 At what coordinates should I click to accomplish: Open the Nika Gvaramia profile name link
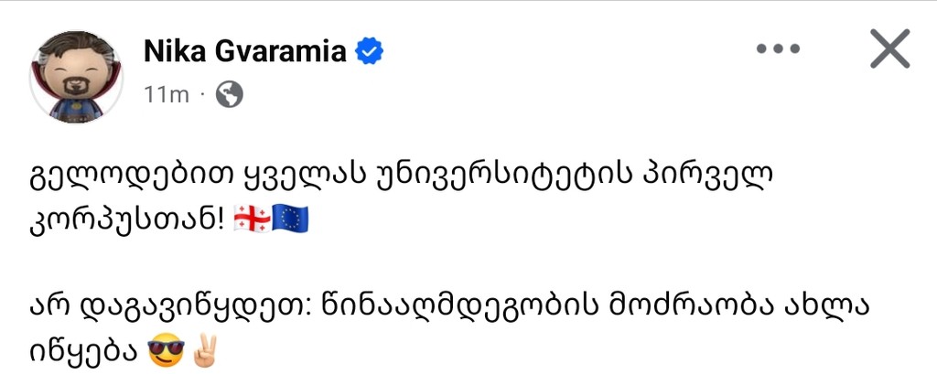click(245, 52)
